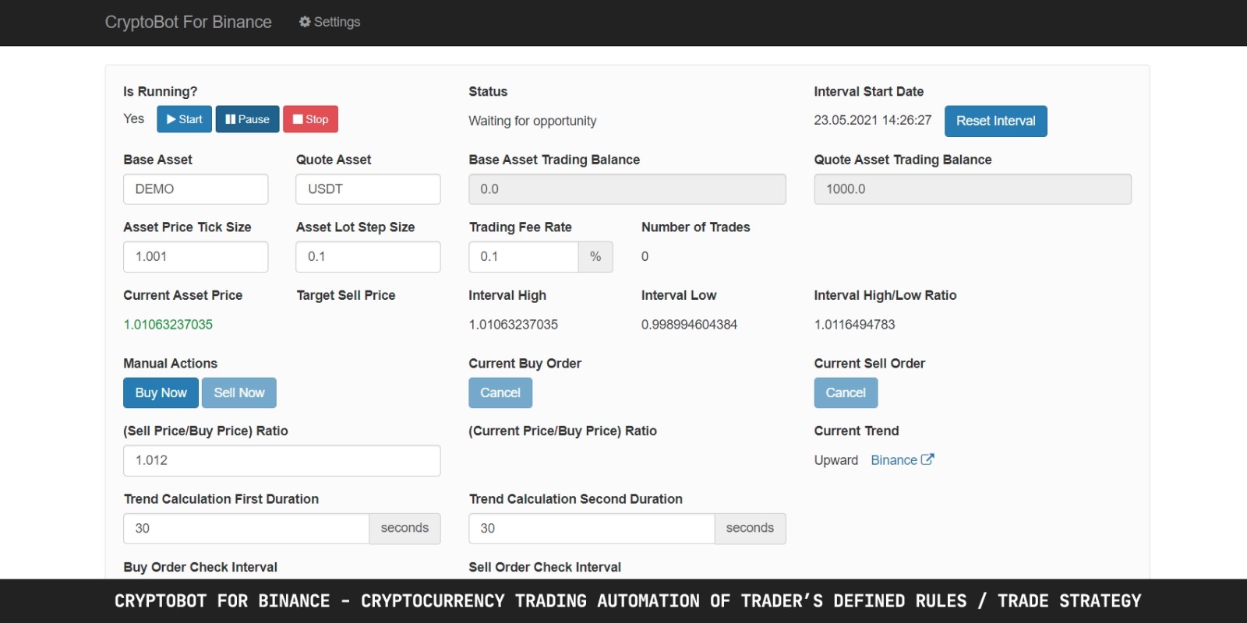This screenshot has height=623, width=1247.
Task: Focus the Sell Price/Buy Price Ratio field
Action: (281, 460)
